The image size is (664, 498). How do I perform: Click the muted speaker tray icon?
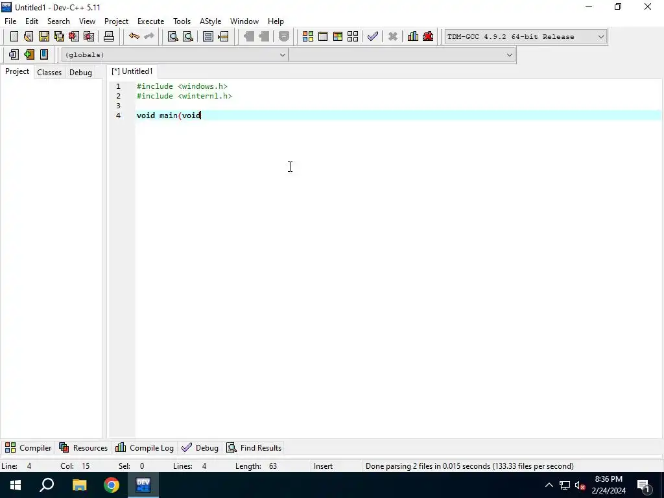coord(580,485)
